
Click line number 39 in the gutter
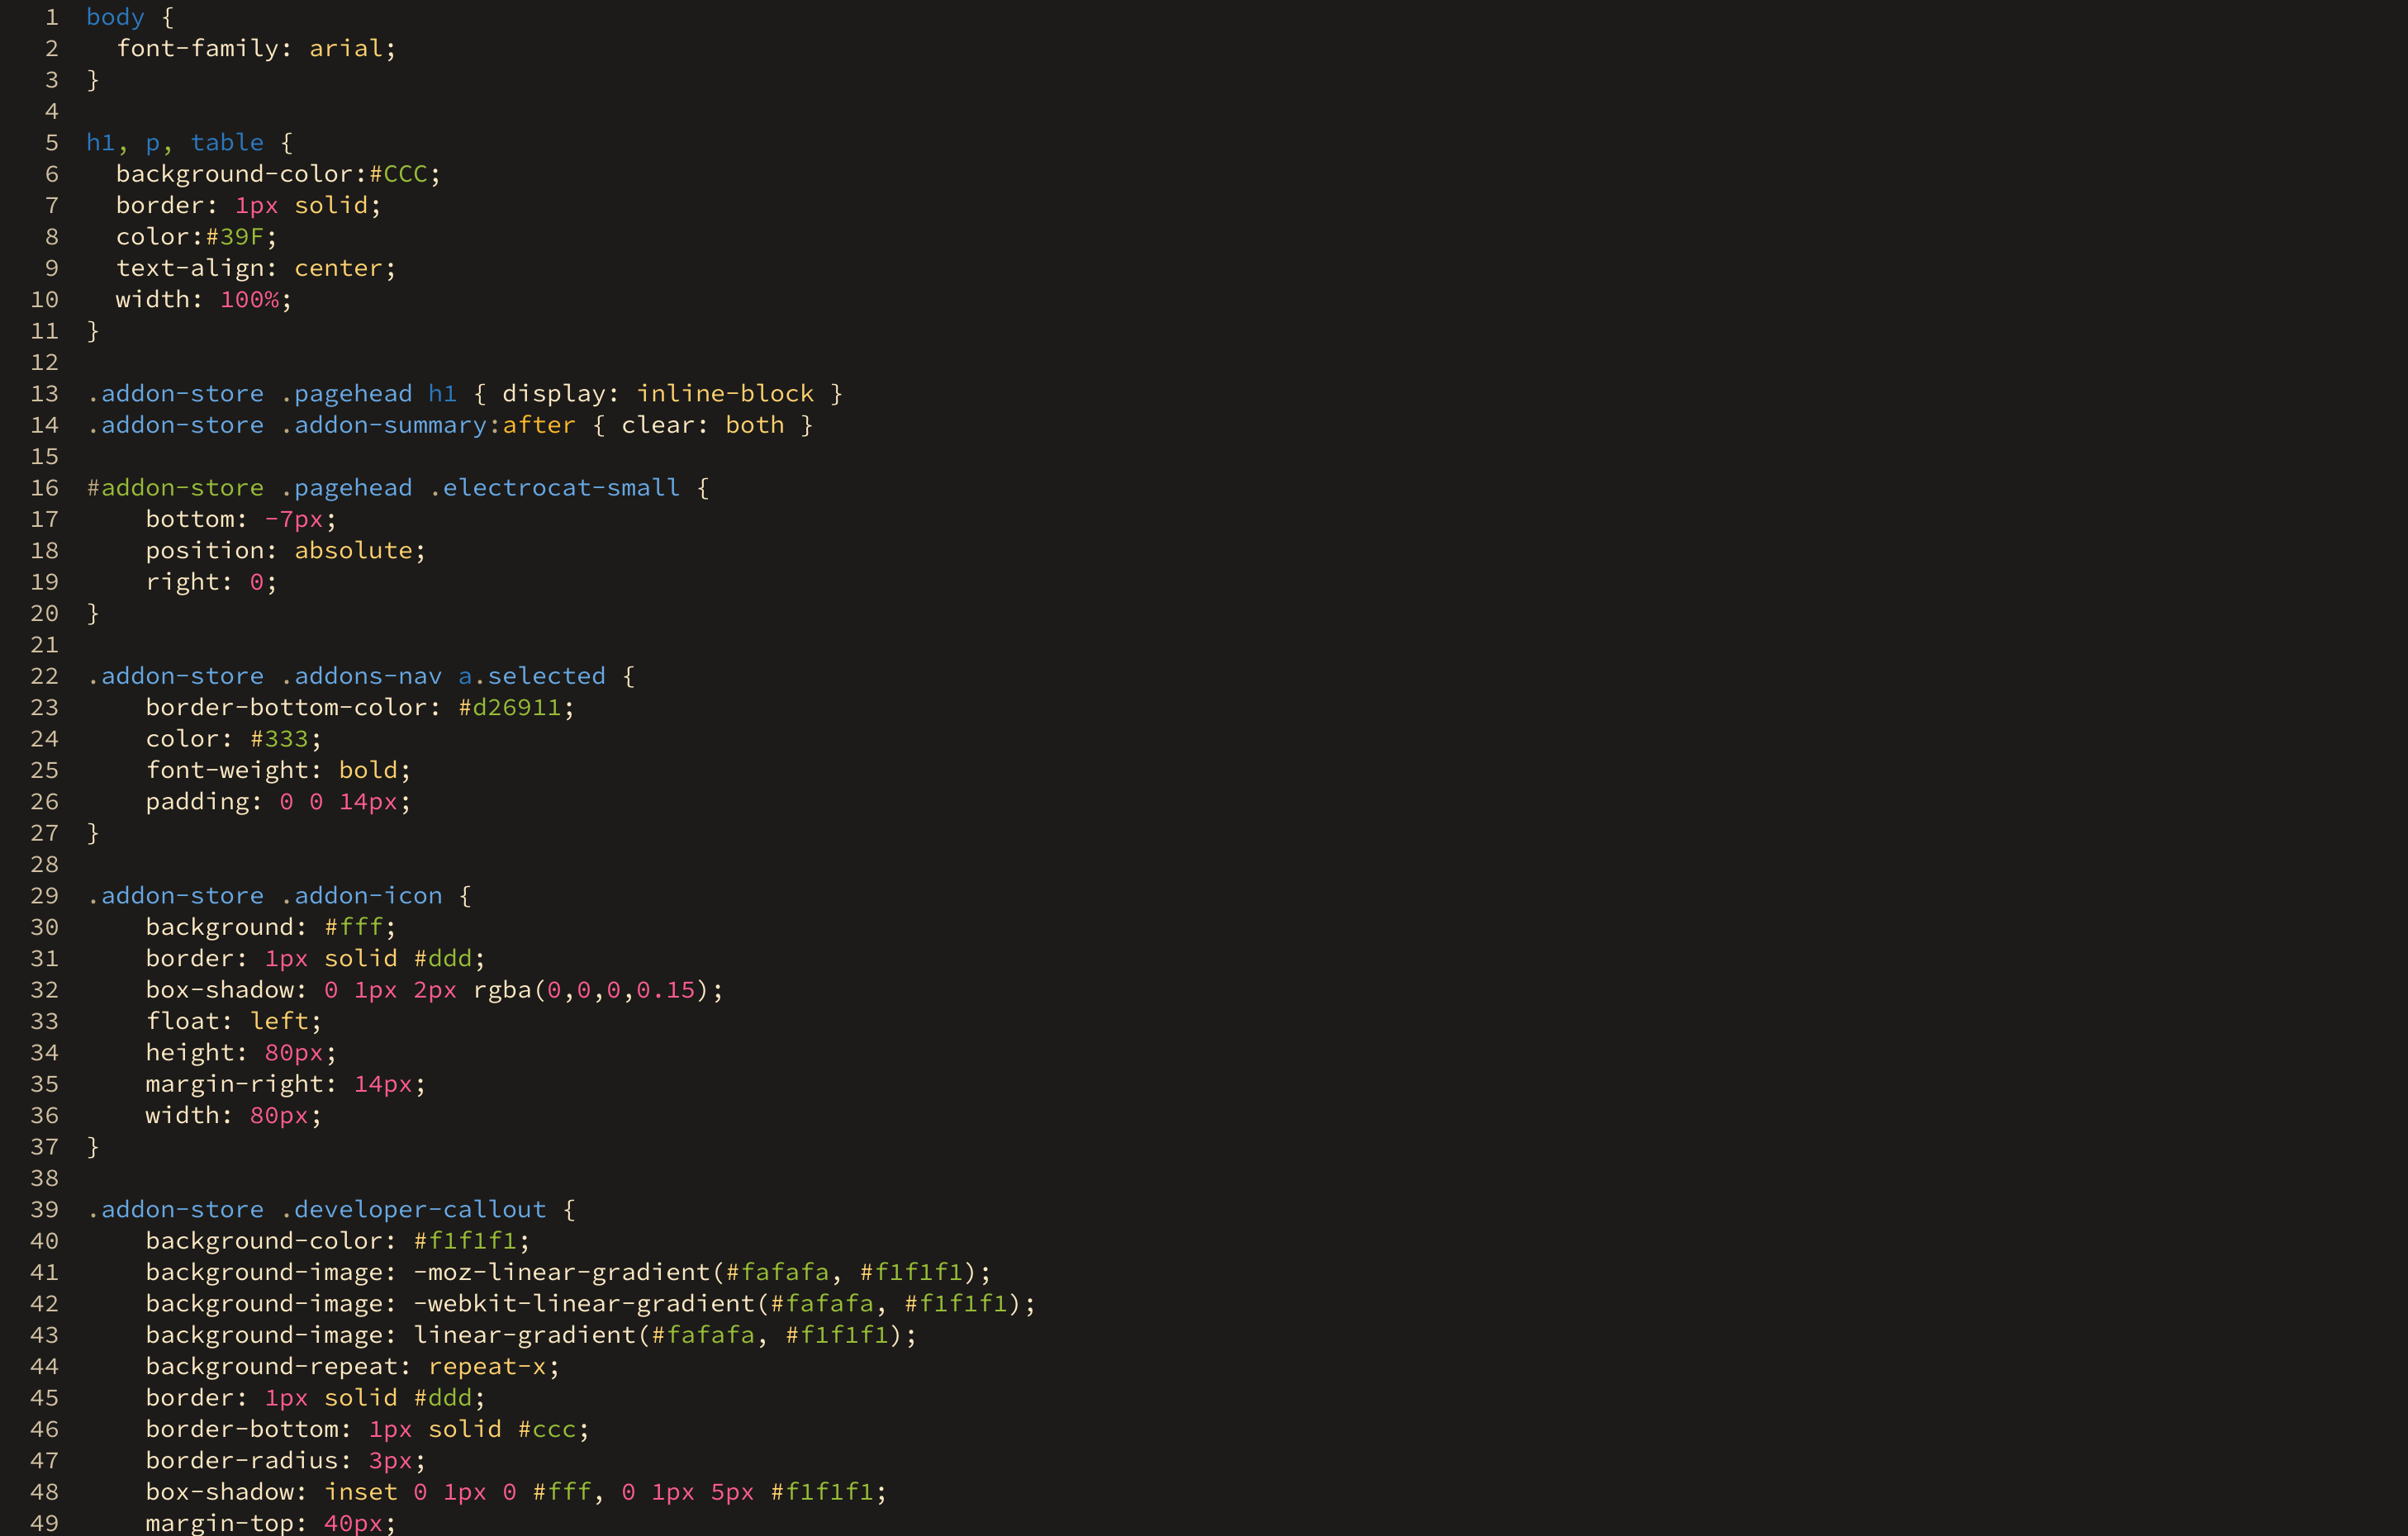point(44,1210)
